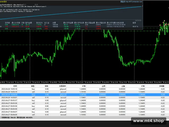Viewport: 169px width, 127px height.
Task: Click the 次数 statistics header
Action: click(x=23, y=23)
